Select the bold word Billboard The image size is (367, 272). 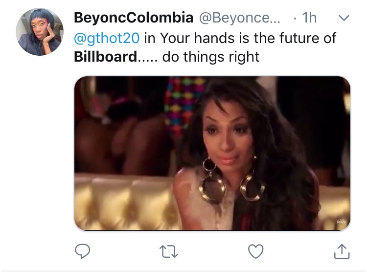[x=106, y=57]
